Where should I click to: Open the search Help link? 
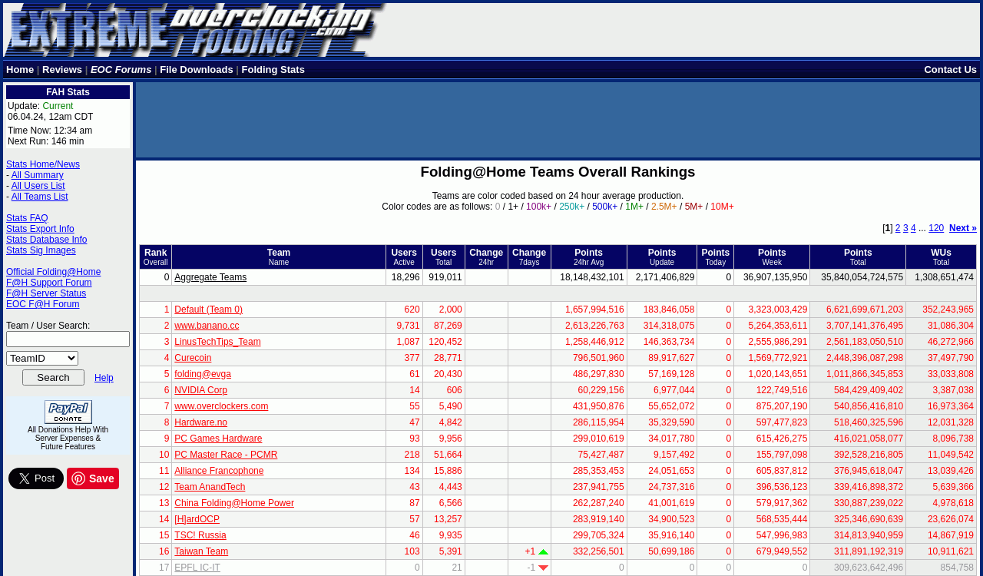tap(104, 378)
